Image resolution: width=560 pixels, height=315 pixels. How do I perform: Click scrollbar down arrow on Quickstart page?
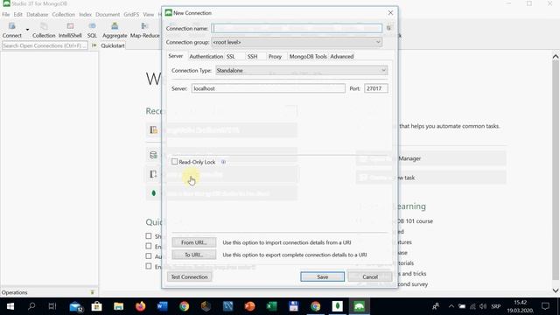(x=556, y=290)
